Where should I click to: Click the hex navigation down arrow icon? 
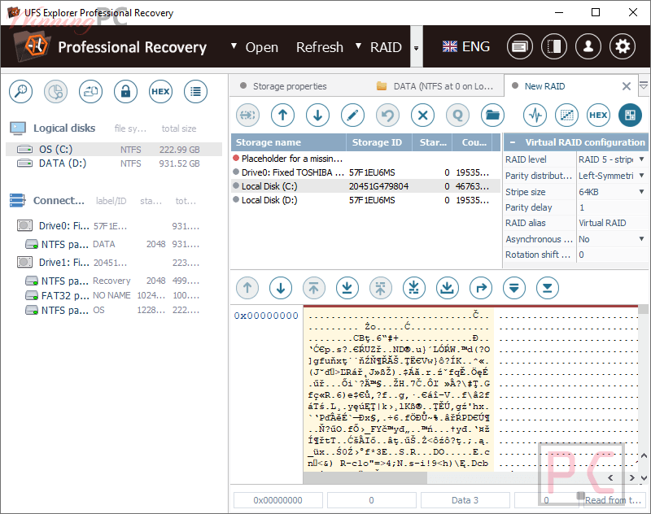tap(281, 287)
